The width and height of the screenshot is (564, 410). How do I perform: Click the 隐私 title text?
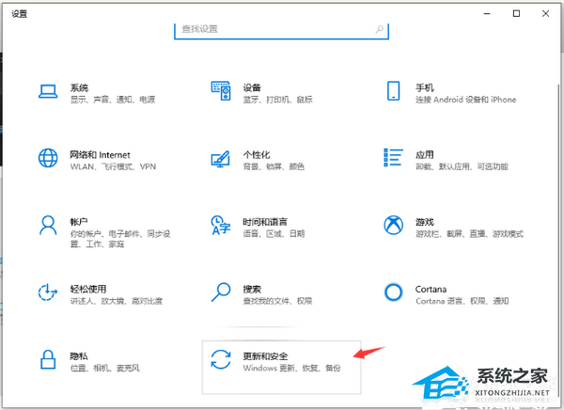point(79,356)
